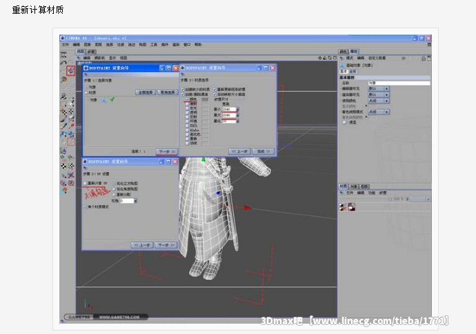Open the 使用颜色 dropdown
The height and width of the screenshot is (334, 476).
point(379,101)
